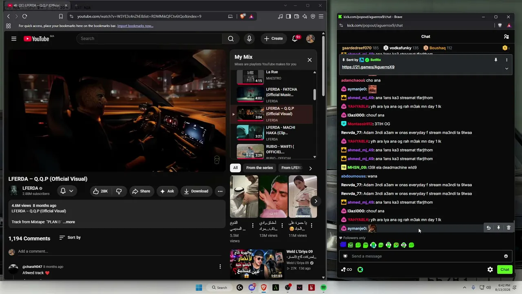Open the green Kick logo emote button

360,269
